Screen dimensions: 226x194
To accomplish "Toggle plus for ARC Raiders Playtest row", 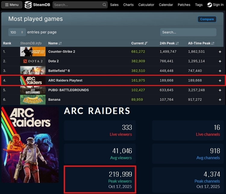I will click(x=220, y=80).
